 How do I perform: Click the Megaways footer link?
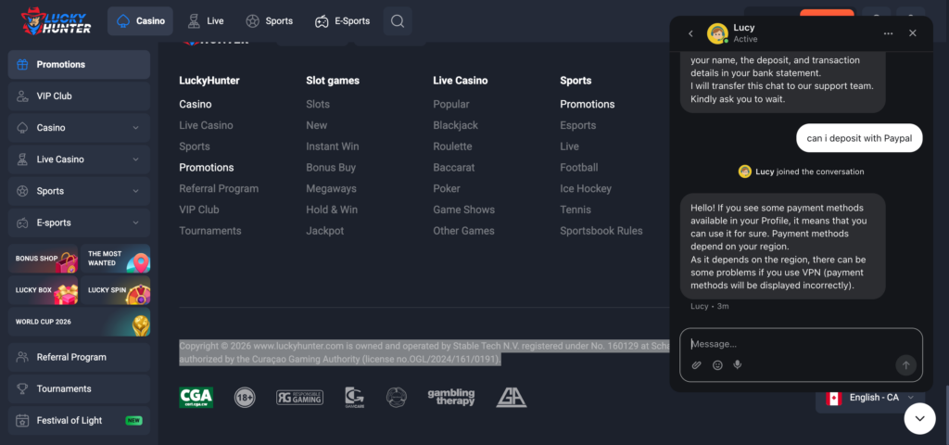pos(331,188)
